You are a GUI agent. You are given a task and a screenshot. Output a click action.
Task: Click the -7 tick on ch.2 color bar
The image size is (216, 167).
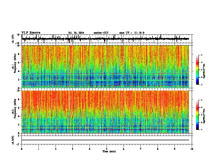click(x=201, y=130)
